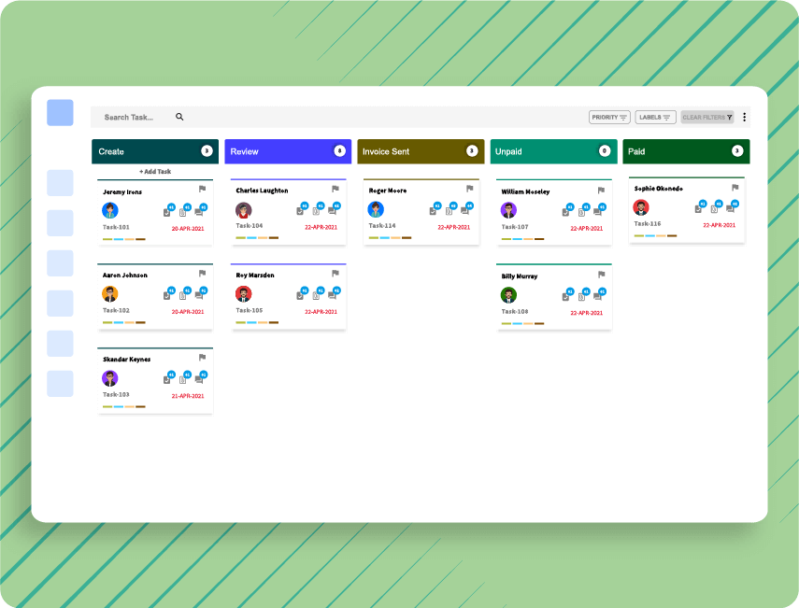Viewport: 799px width, 608px height.
Task: Toggle the flag on Jeremy Irons card
Action: [x=201, y=188]
